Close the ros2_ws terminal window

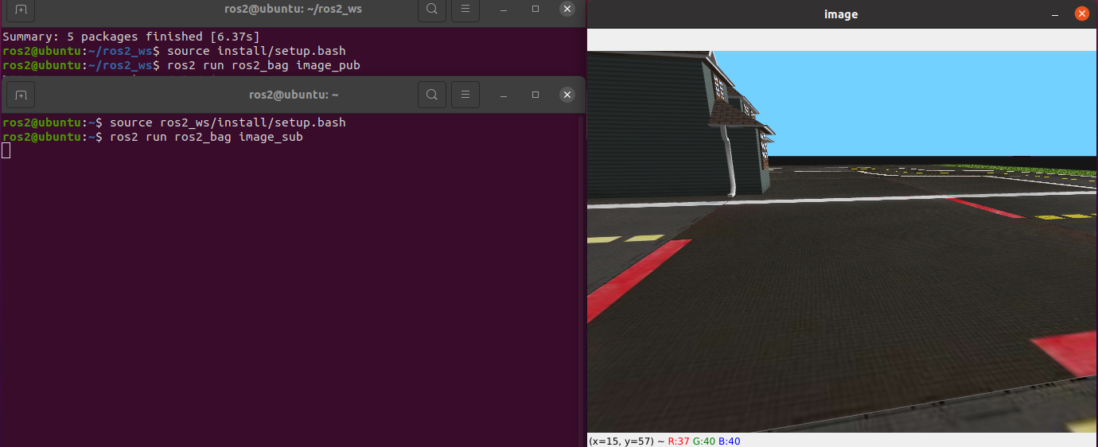[567, 9]
